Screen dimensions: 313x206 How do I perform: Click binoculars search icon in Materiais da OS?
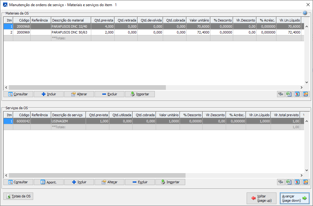pyautogui.click(x=281, y=94)
